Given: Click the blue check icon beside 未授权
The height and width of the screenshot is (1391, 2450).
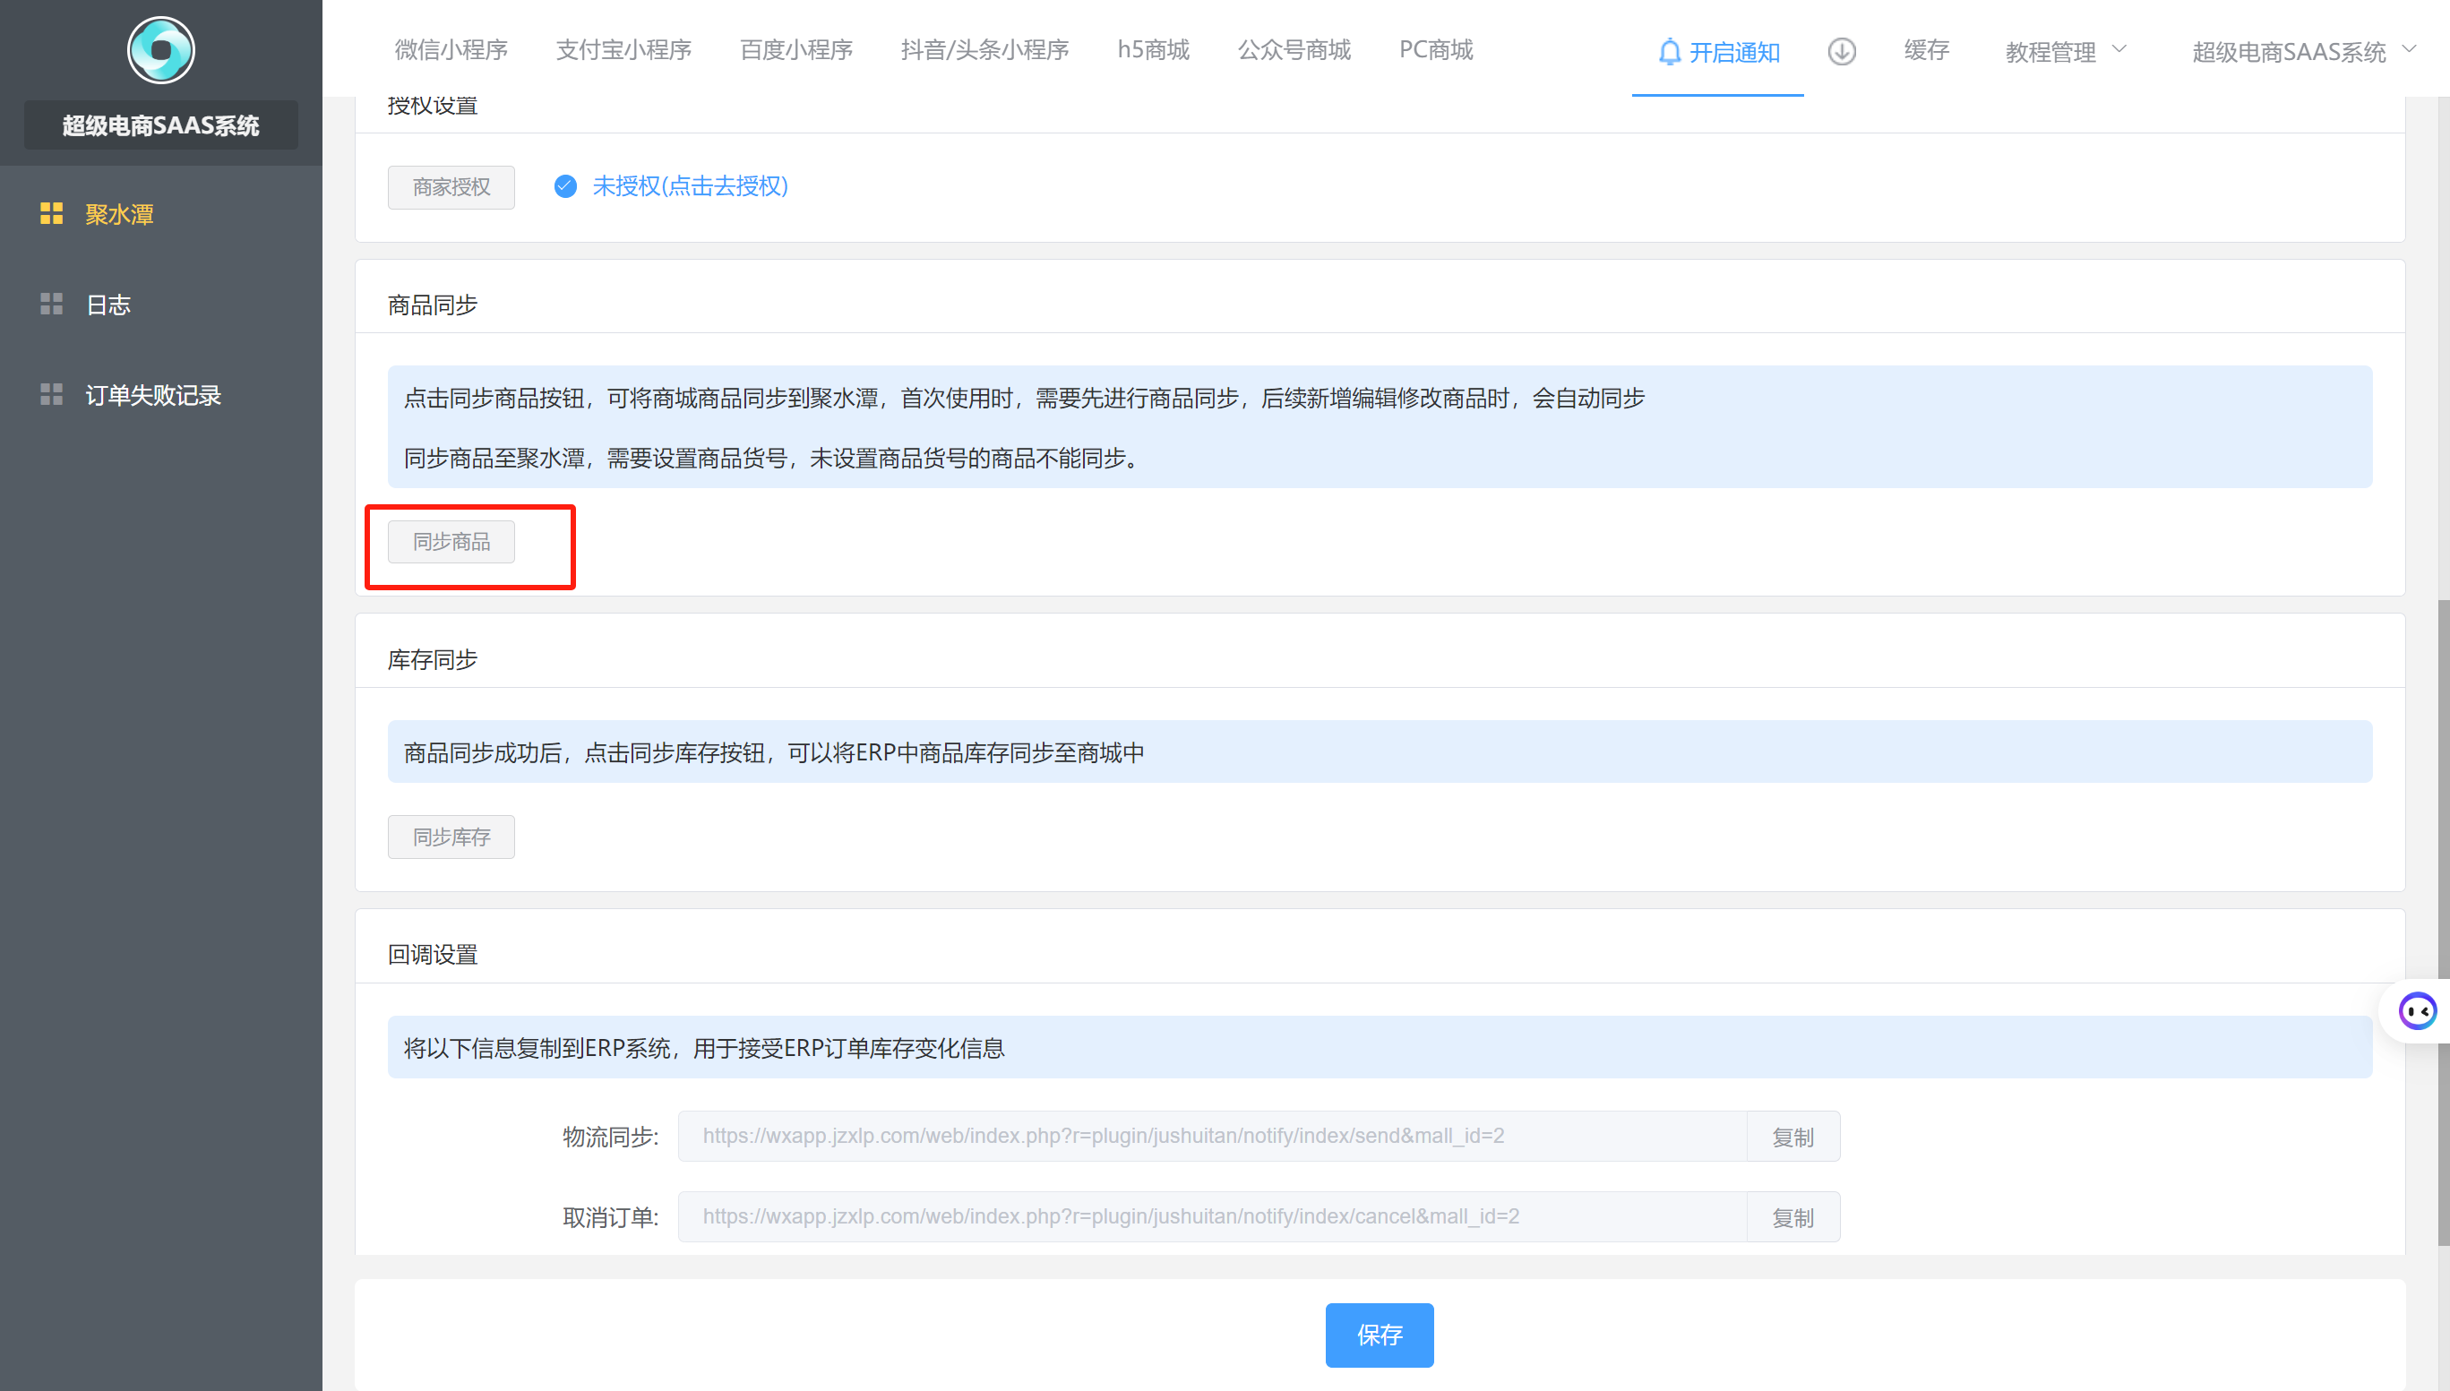Looking at the screenshot, I should click(565, 186).
